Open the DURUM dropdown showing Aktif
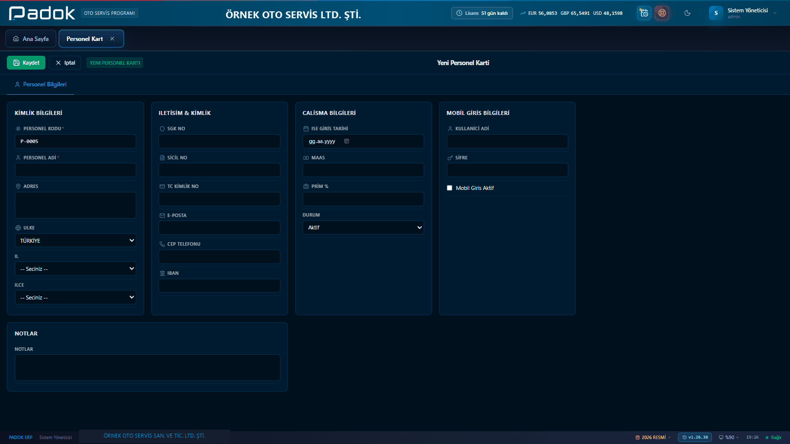 (363, 227)
